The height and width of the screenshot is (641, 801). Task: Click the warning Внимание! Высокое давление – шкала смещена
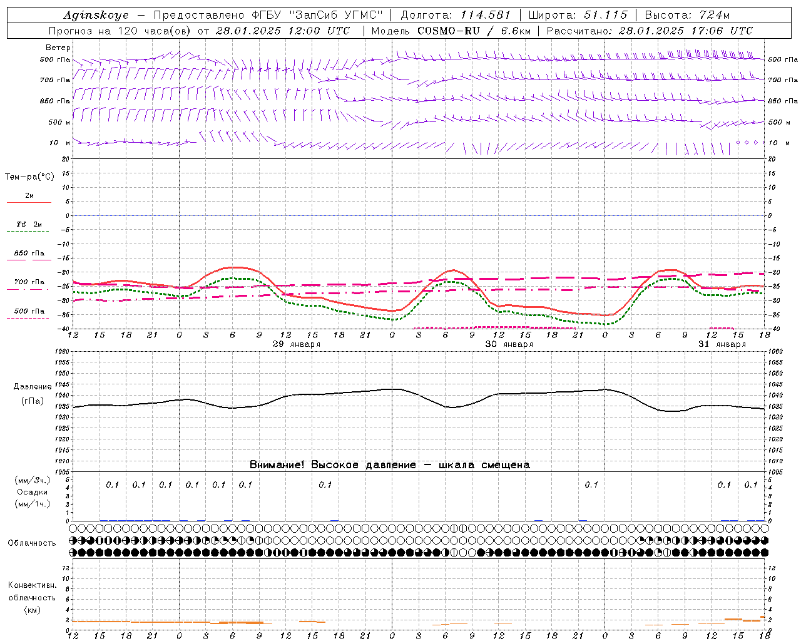click(x=390, y=465)
